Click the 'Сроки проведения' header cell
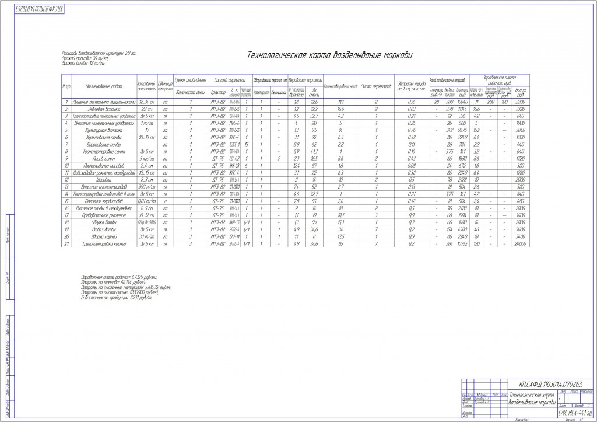Image resolution: width=597 pixels, height=422 pixels. (191, 80)
